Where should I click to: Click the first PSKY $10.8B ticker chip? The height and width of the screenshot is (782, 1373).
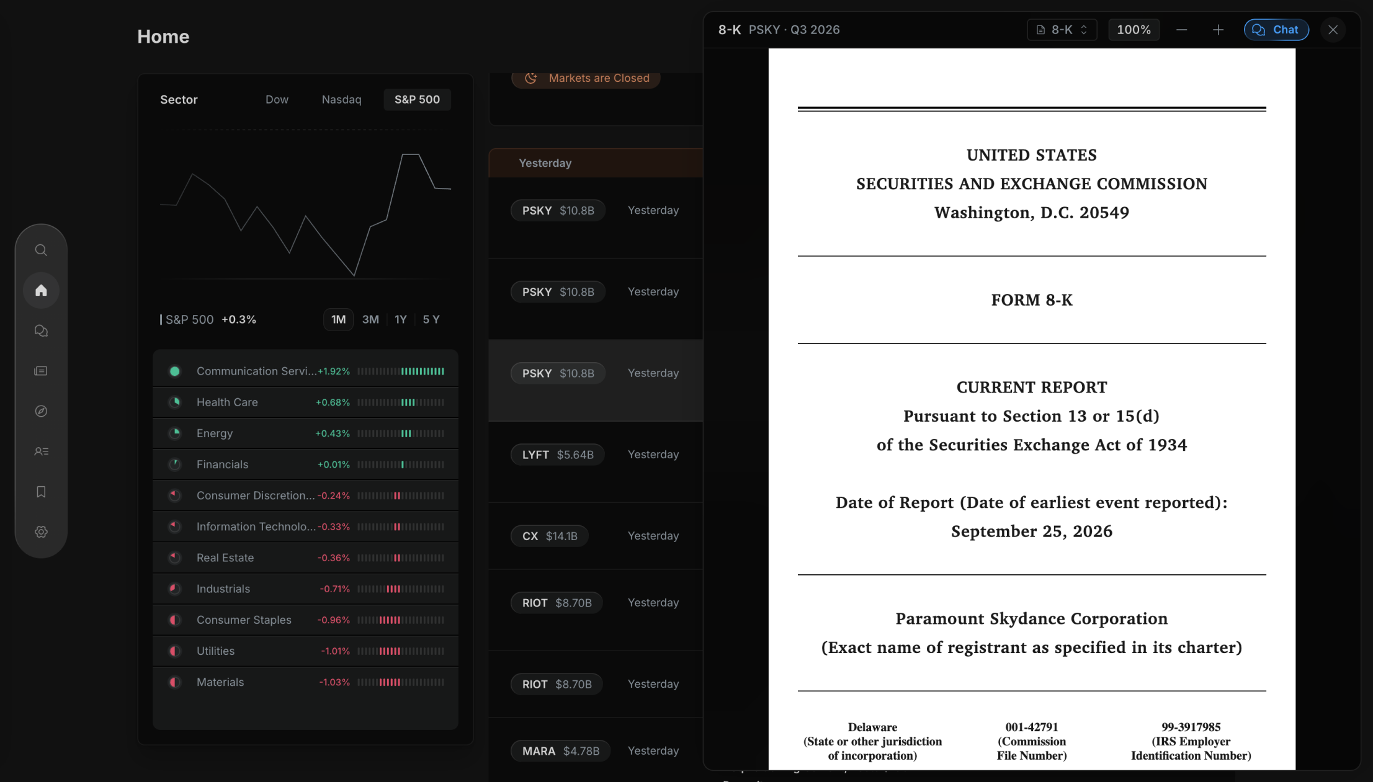pos(558,210)
